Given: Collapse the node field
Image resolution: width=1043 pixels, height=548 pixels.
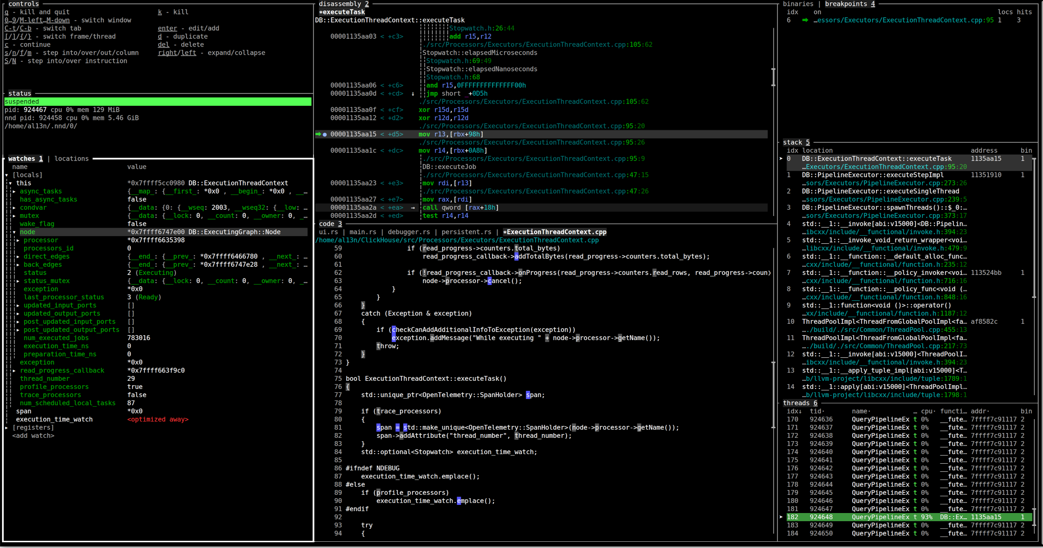Looking at the screenshot, I should [14, 232].
